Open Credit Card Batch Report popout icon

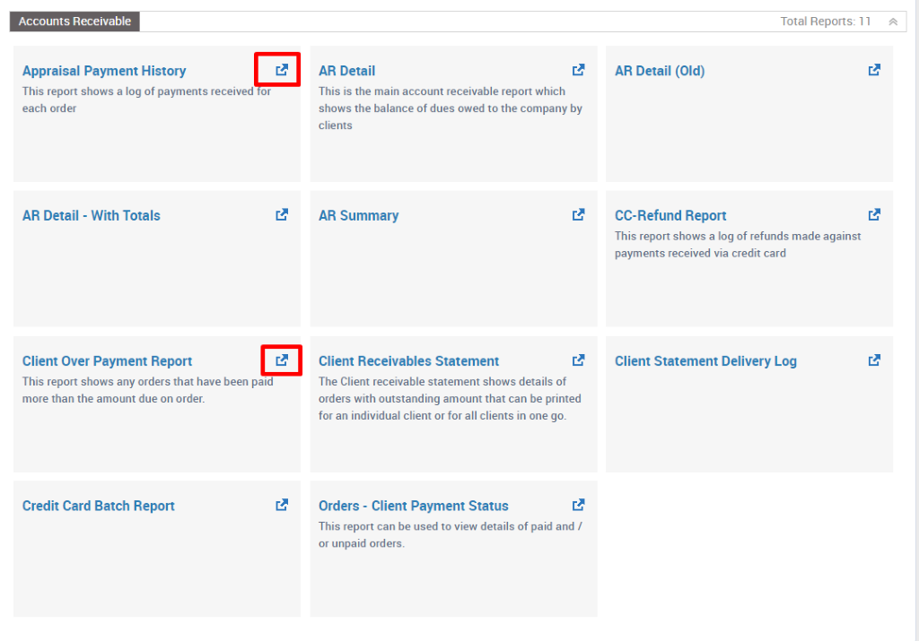282,506
